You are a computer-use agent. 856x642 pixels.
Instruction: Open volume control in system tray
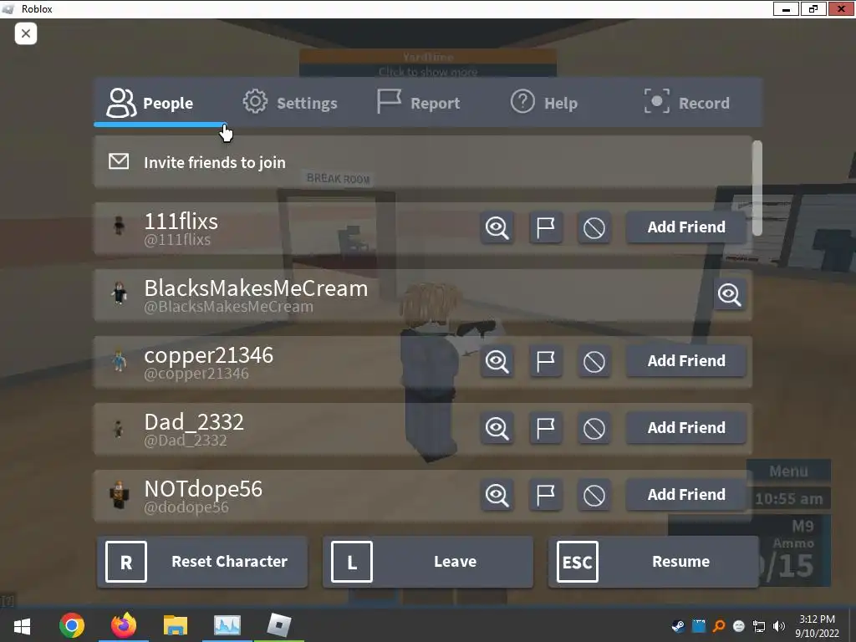point(779,626)
